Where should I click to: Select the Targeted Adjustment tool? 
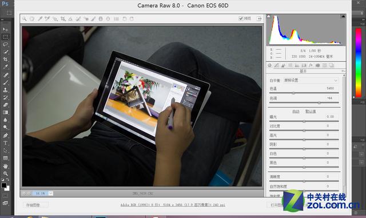click(55, 19)
